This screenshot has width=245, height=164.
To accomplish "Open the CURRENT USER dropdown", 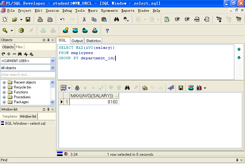I will 52,61.
